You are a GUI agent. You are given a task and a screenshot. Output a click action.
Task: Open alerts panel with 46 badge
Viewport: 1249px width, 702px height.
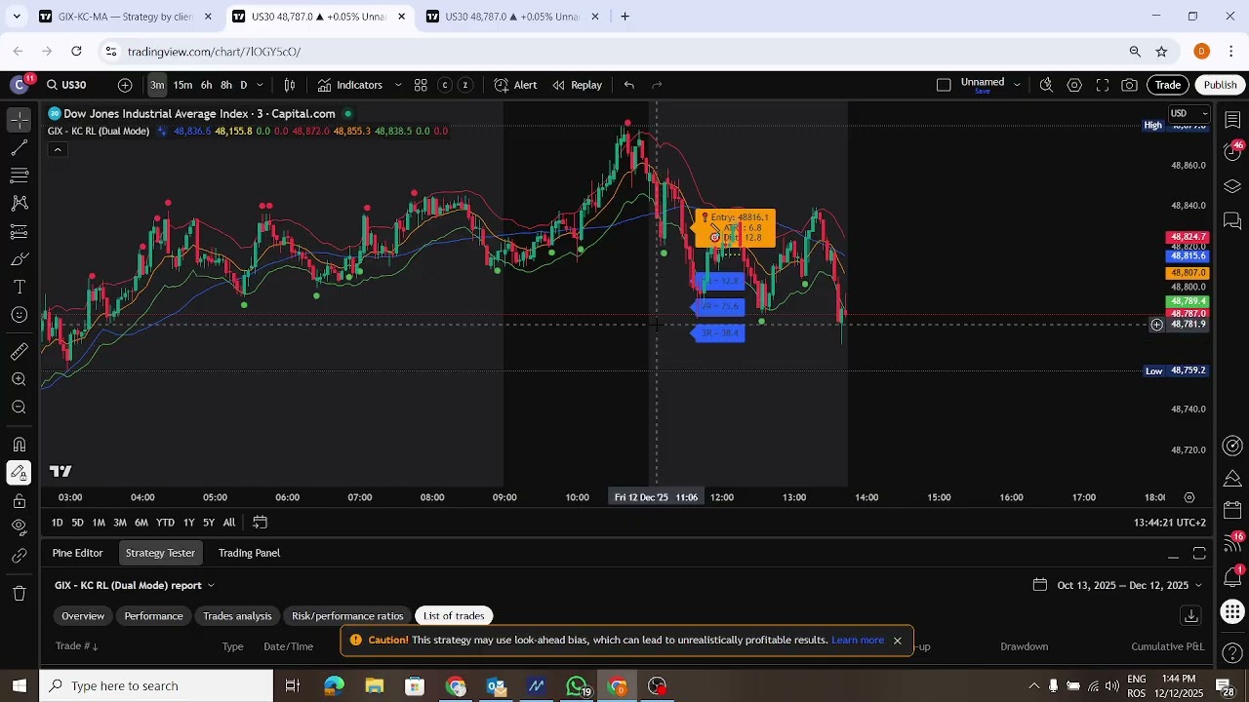(x=1232, y=152)
